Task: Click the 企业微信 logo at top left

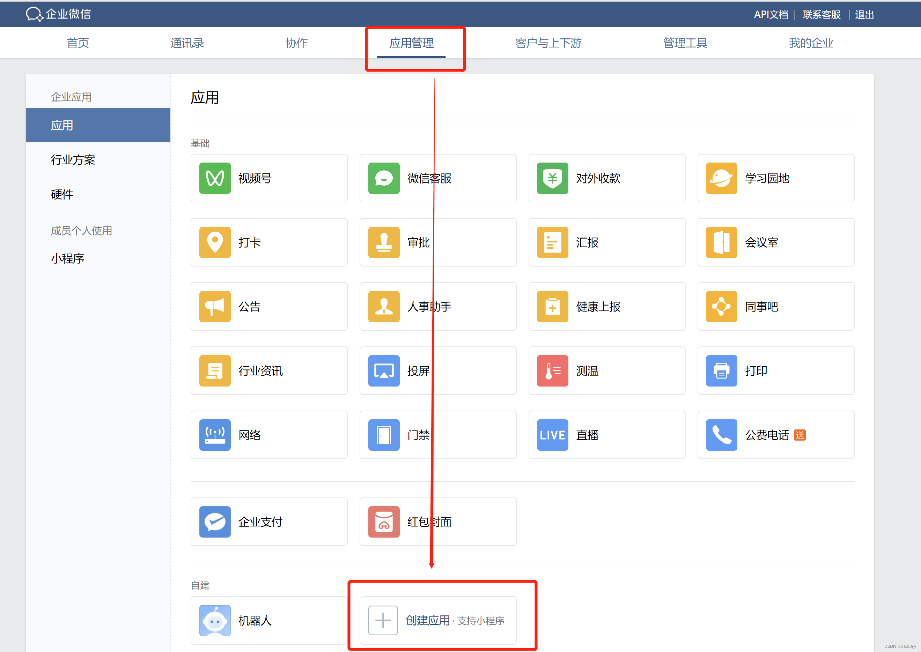Action: [x=59, y=14]
